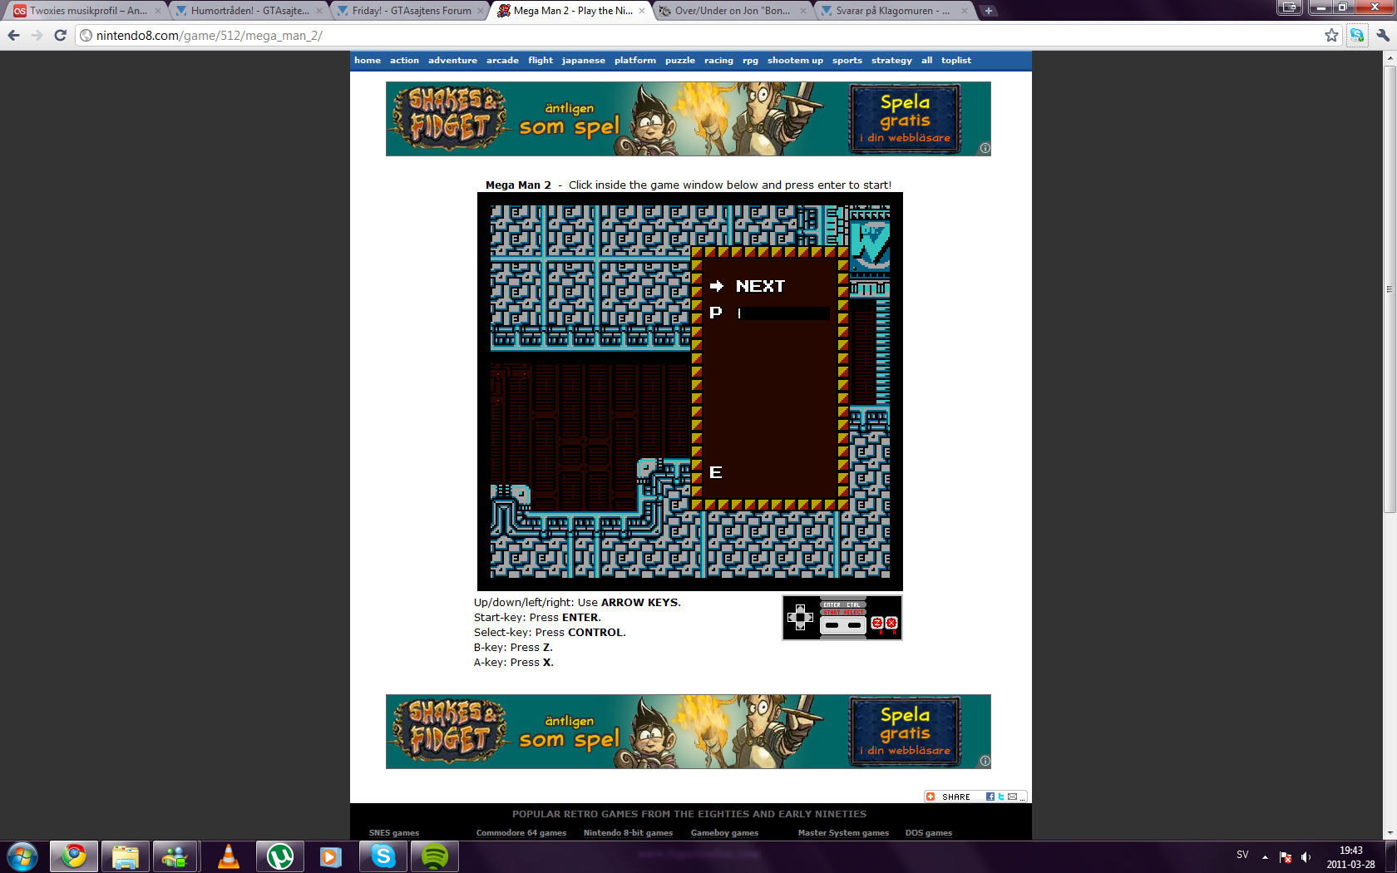Open the rpg games category

click(x=750, y=60)
